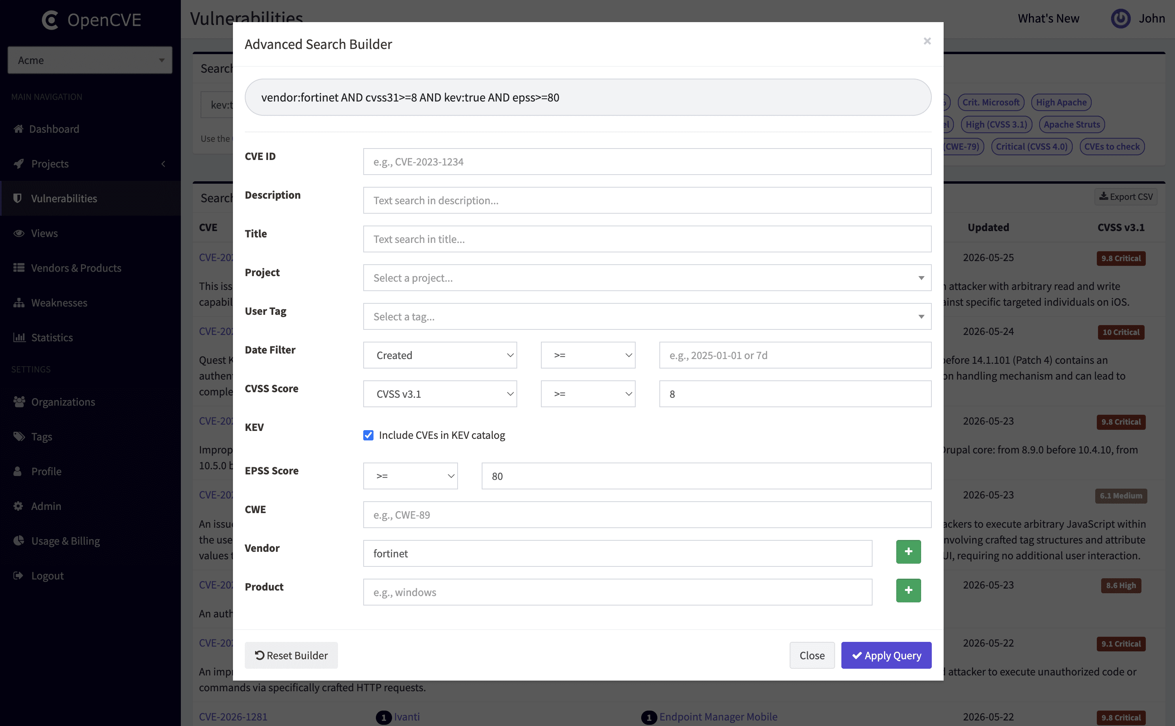The image size is (1175, 726).
Task: Click the Usage & Billing pie icon
Action: (x=19, y=540)
